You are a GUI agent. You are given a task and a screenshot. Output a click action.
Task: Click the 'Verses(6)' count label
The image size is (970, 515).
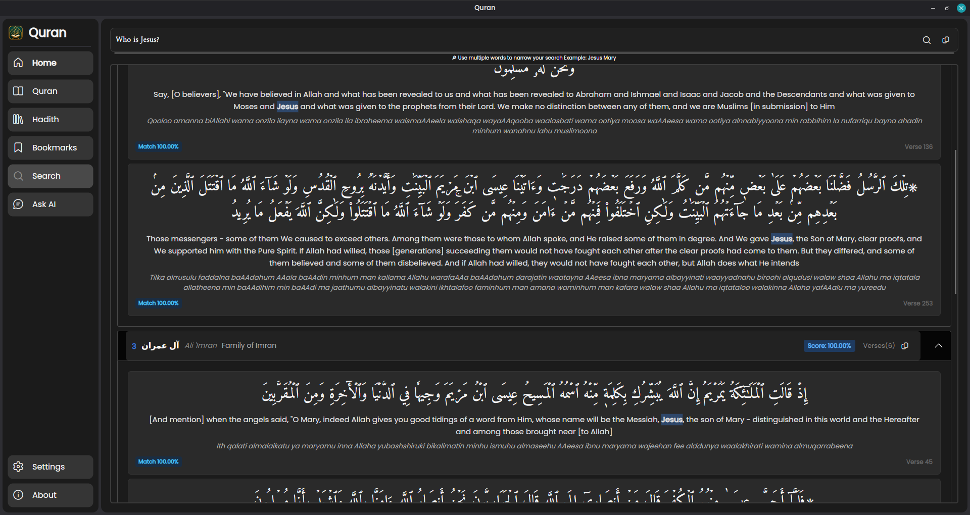tap(879, 346)
